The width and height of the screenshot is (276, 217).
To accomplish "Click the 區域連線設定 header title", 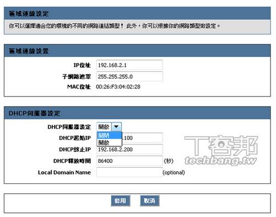I will 29,14.
